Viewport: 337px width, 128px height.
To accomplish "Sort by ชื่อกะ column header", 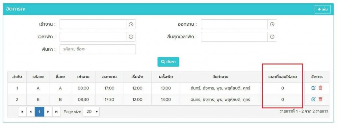I will (61, 77).
